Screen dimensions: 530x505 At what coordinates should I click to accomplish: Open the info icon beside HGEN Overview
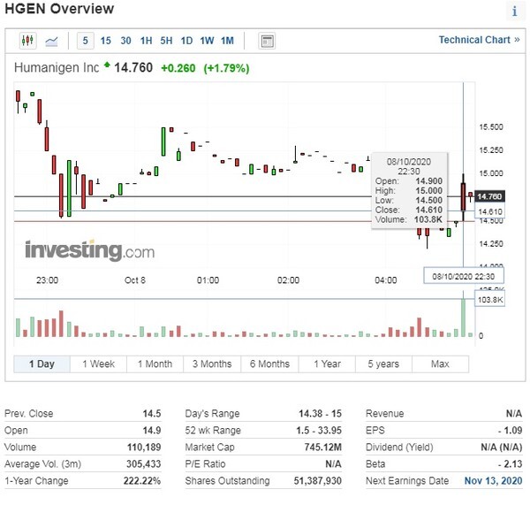[514, 11]
